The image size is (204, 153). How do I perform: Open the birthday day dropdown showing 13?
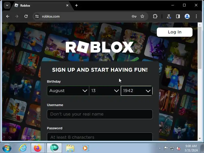(x=105, y=91)
